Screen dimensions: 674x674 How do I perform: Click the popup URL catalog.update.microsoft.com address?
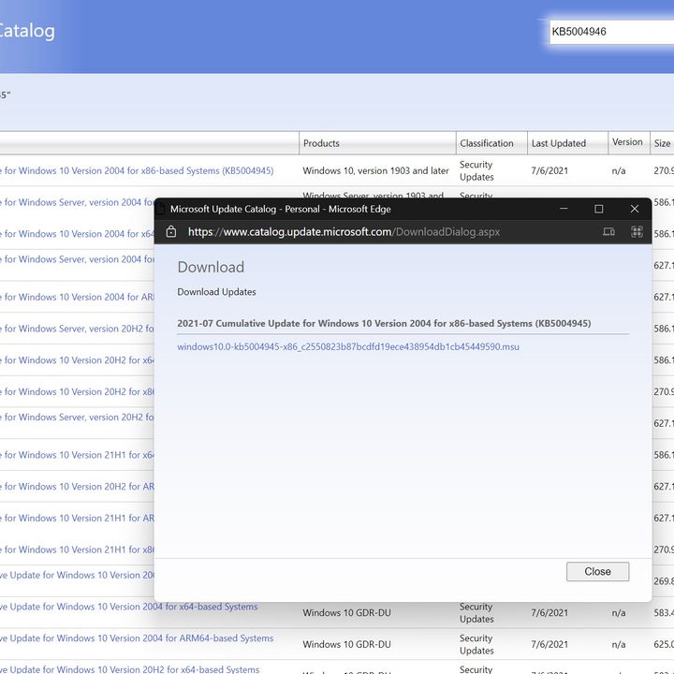pyautogui.click(x=344, y=232)
